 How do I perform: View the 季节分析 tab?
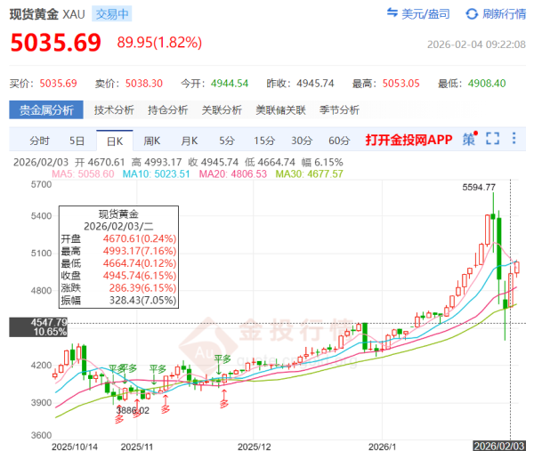pos(339,110)
